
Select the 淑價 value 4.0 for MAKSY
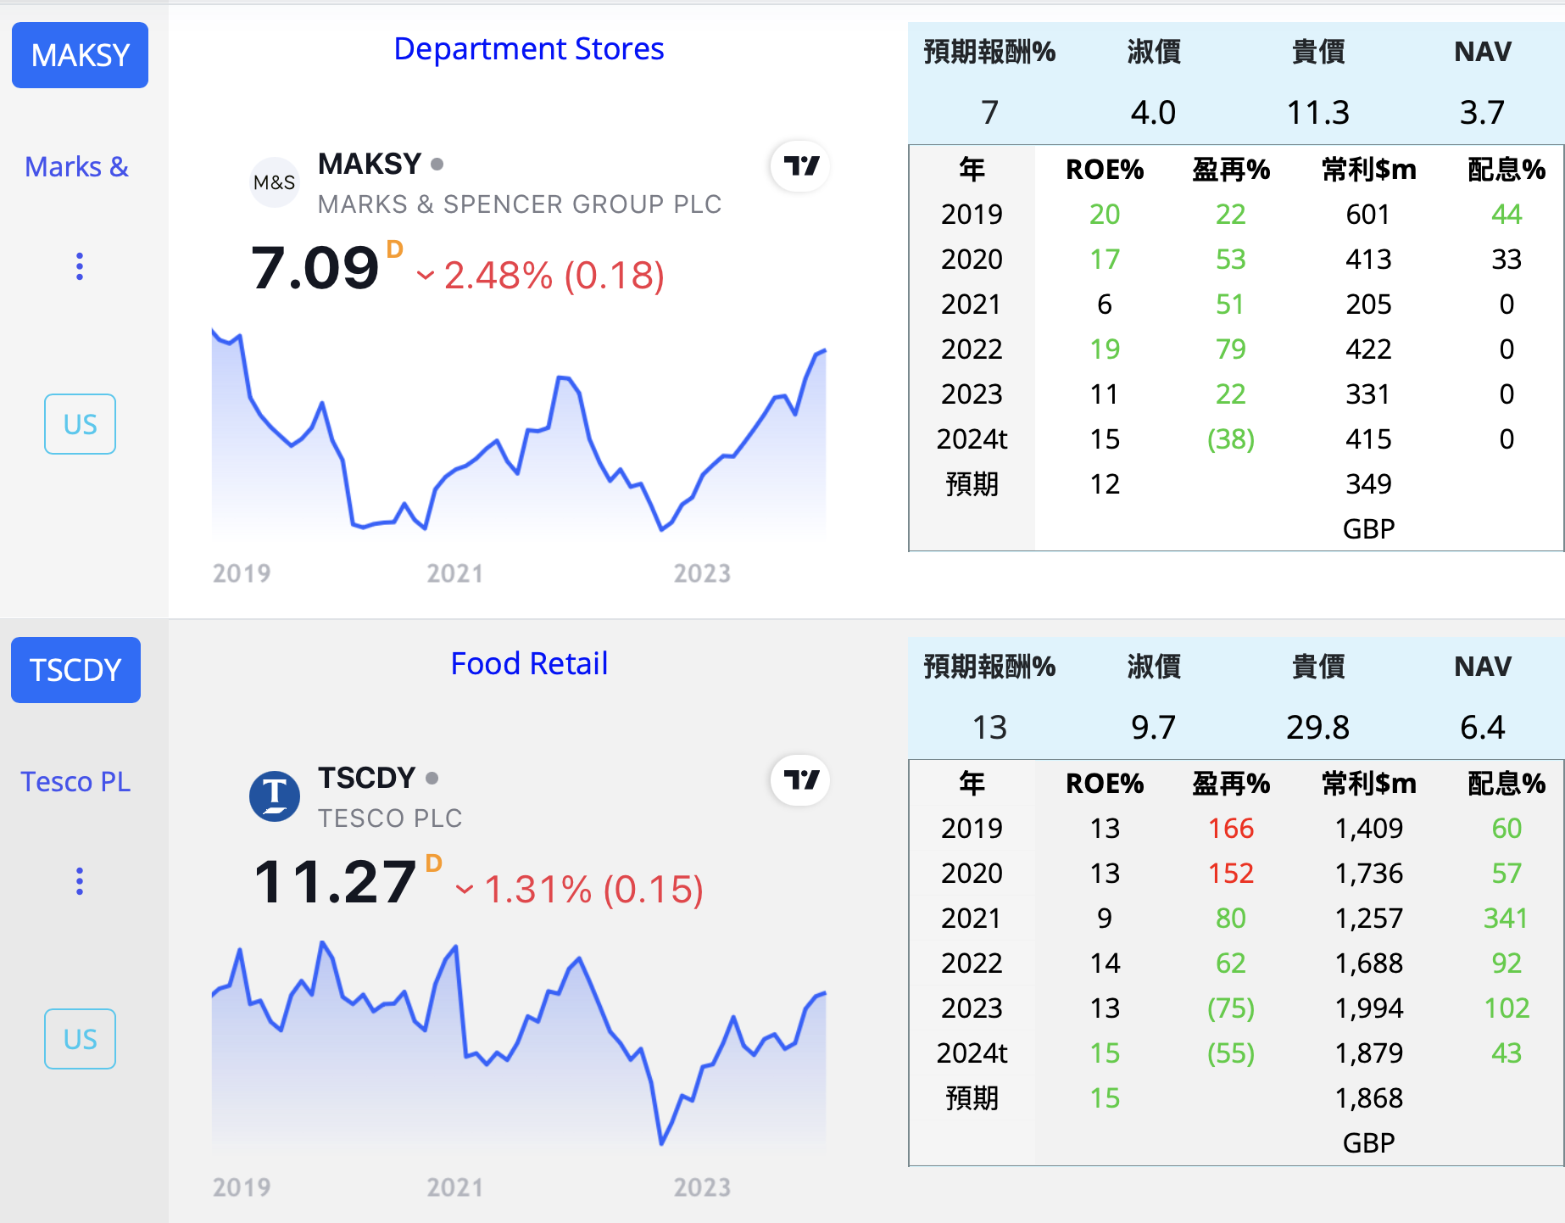tap(1153, 112)
